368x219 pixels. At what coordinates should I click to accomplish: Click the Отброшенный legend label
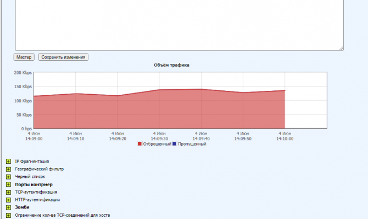click(157, 144)
